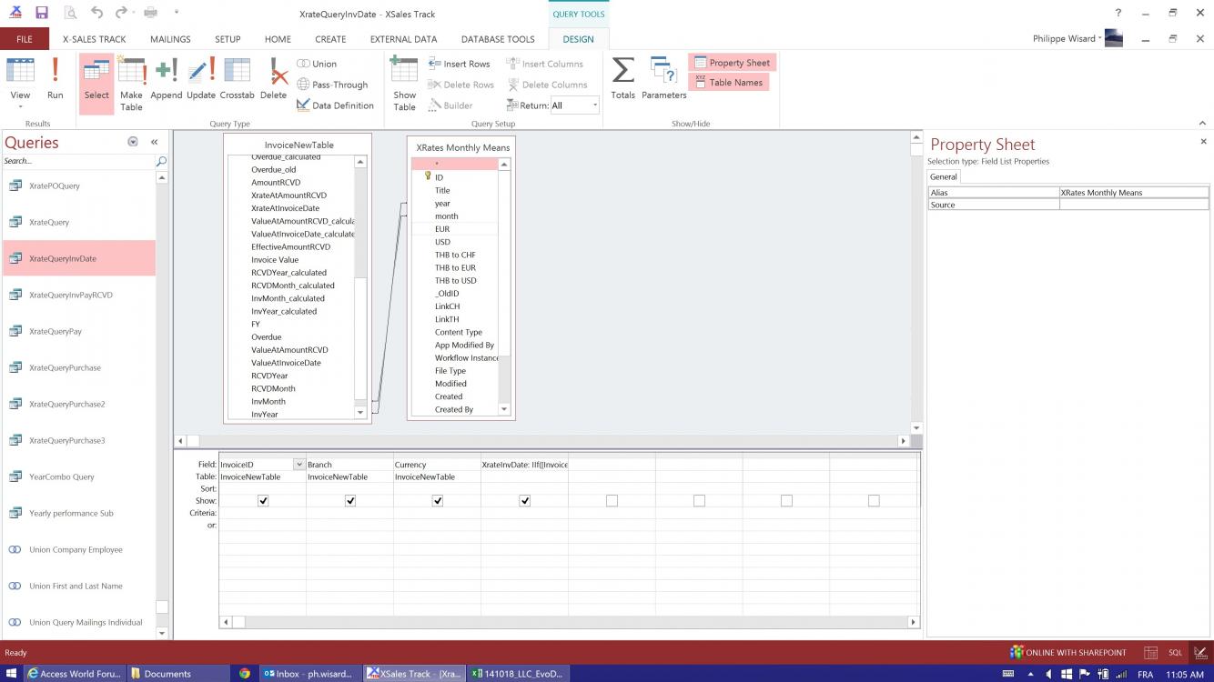Click the Alias property value field
The height and width of the screenshot is (682, 1214).
pos(1134,193)
